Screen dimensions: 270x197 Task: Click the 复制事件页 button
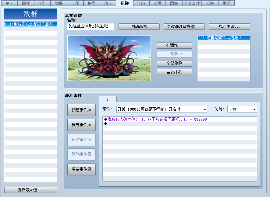pyautogui.click(x=81, y=125)
